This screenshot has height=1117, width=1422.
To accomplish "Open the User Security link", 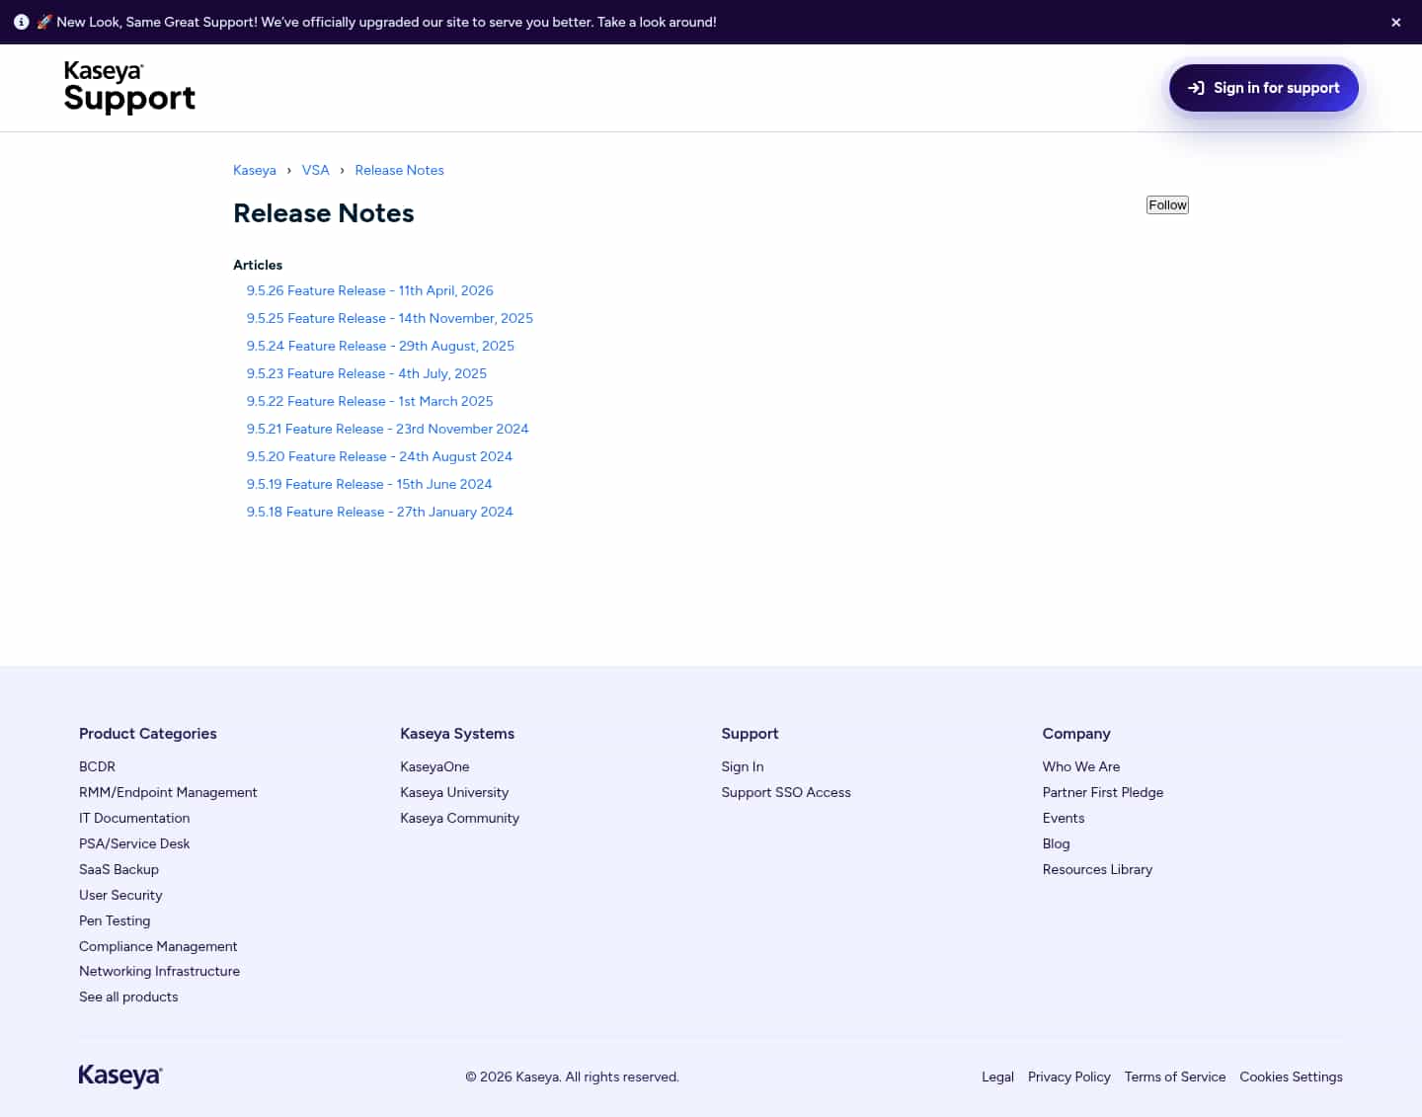I will point(120,895).
